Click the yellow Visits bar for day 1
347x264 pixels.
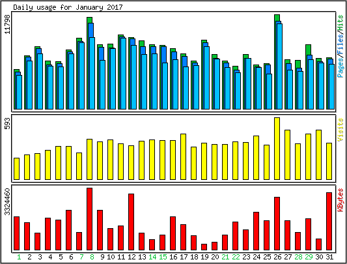coord(16,169)
